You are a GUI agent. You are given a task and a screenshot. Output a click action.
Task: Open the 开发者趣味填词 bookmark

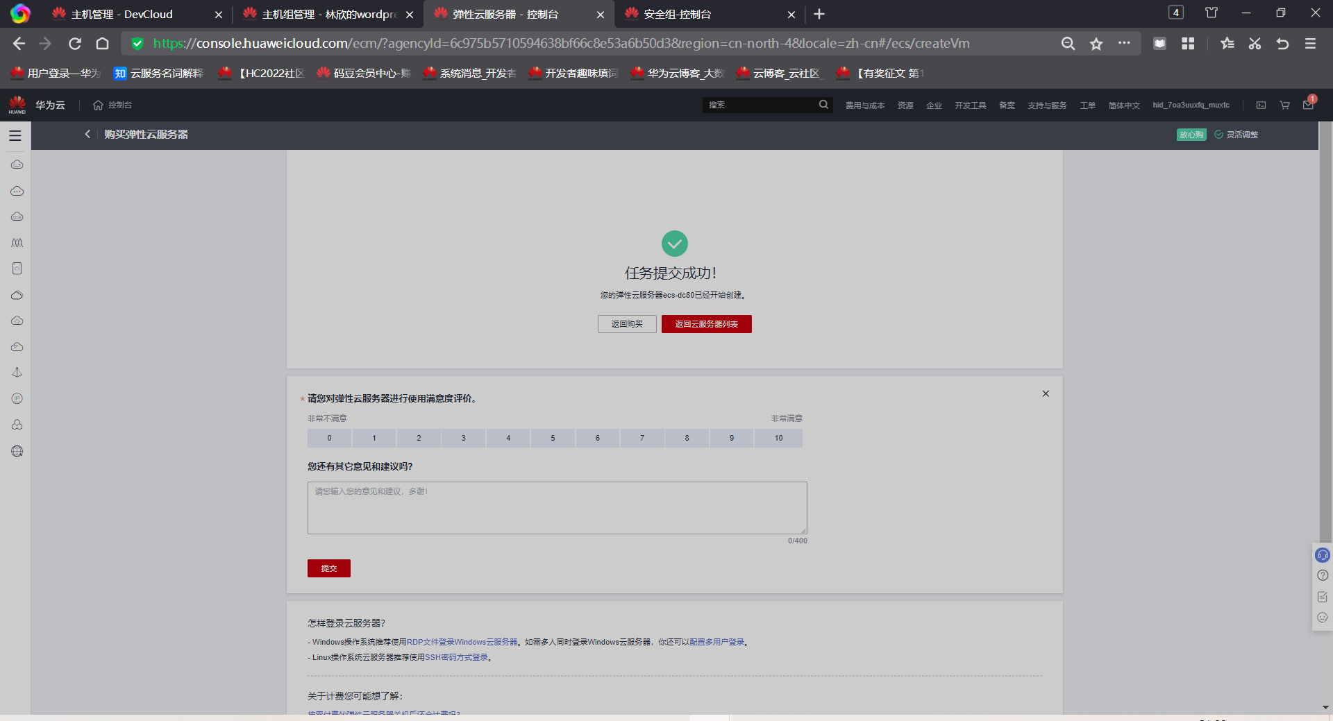coord(573,73)
